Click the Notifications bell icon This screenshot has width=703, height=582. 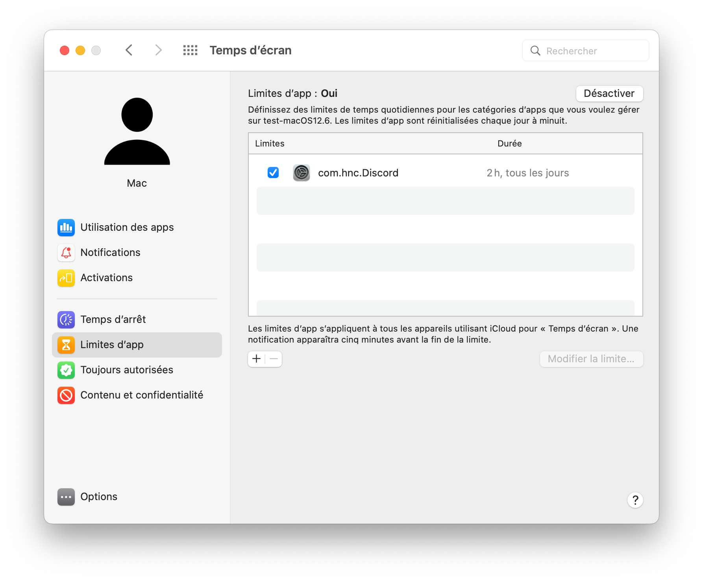pyautogui.click(x=66, y=253)
